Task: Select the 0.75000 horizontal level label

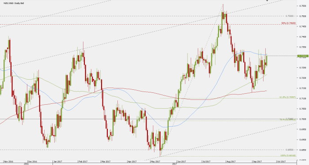Action: point(290,16)
